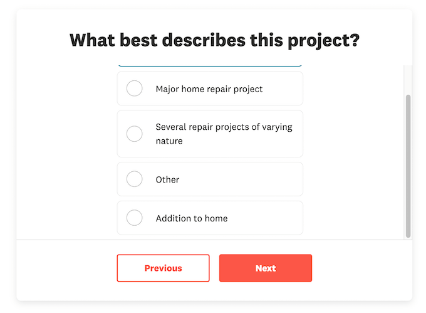426x313 pixels.
Task: Click the "What best describes this project?" heading
Action: click(x=214, y=40)
